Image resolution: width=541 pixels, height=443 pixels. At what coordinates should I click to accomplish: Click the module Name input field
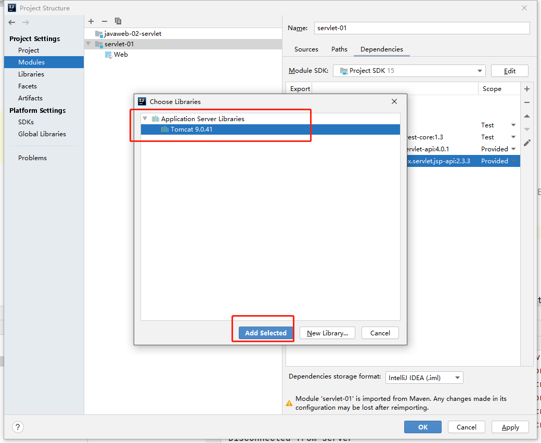coord(422,28)
